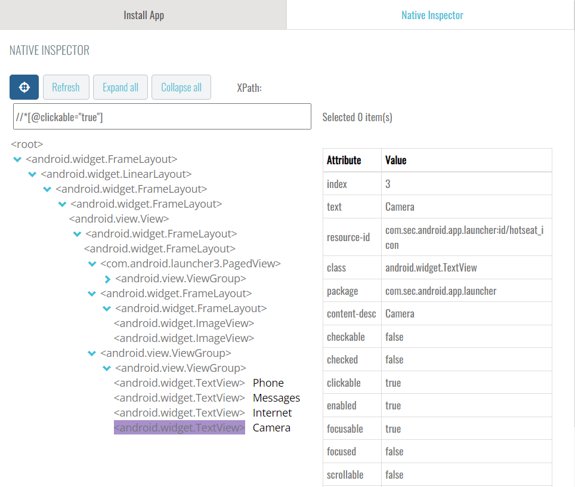
Task: Open the Native Inspector tab
Action: pyautogui.click(x=432, y=15)
